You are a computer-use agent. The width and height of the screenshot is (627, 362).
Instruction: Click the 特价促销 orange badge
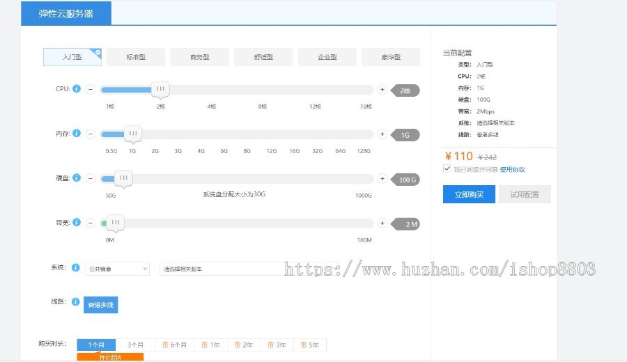pos(110,357)
